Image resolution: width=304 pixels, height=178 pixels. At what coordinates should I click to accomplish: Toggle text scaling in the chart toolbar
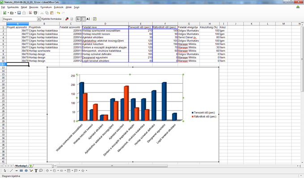click(88, 19)
